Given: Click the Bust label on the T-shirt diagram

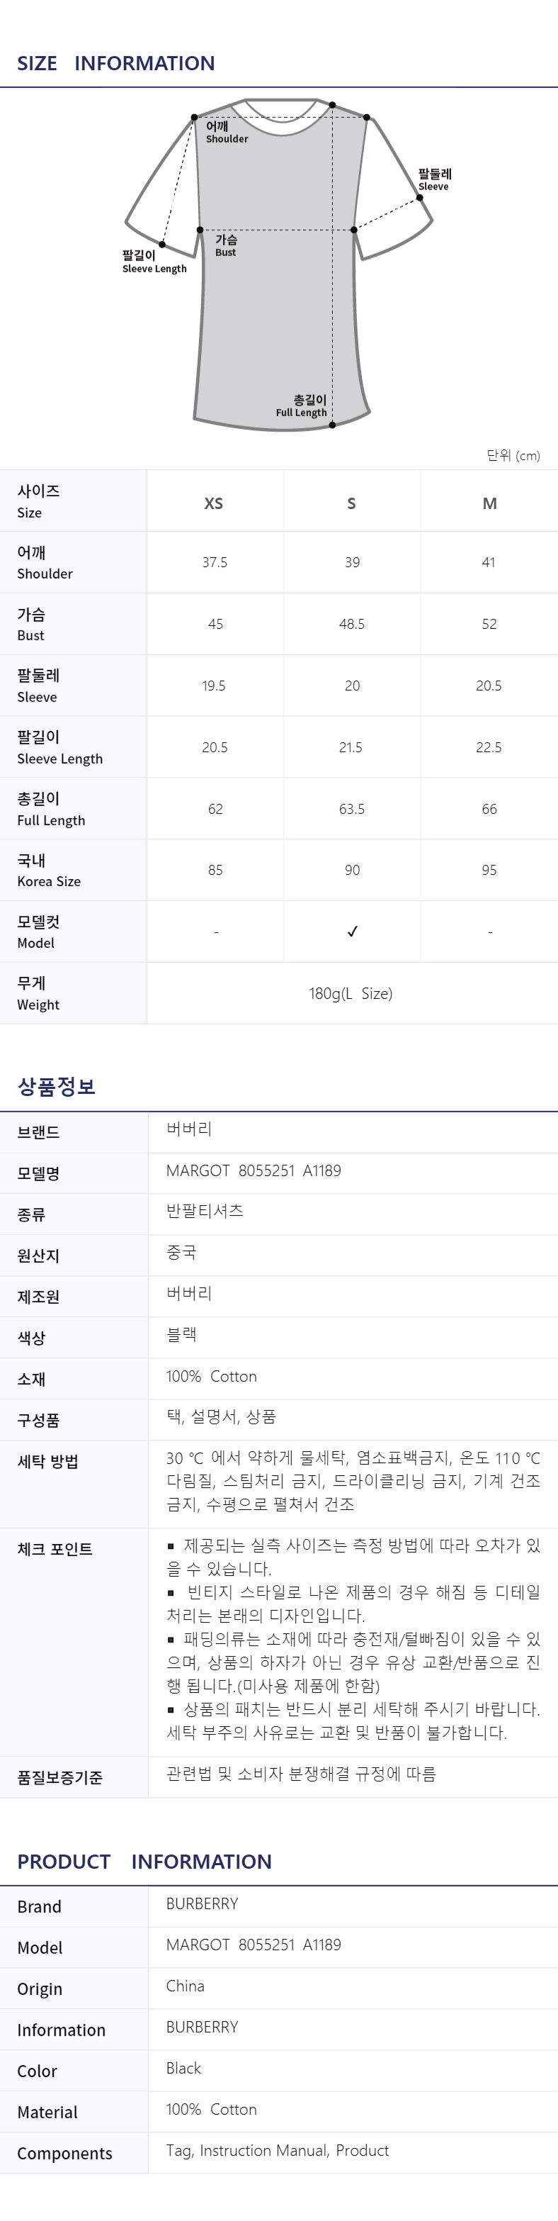Looking at the screenshot, I should point(226,246).
